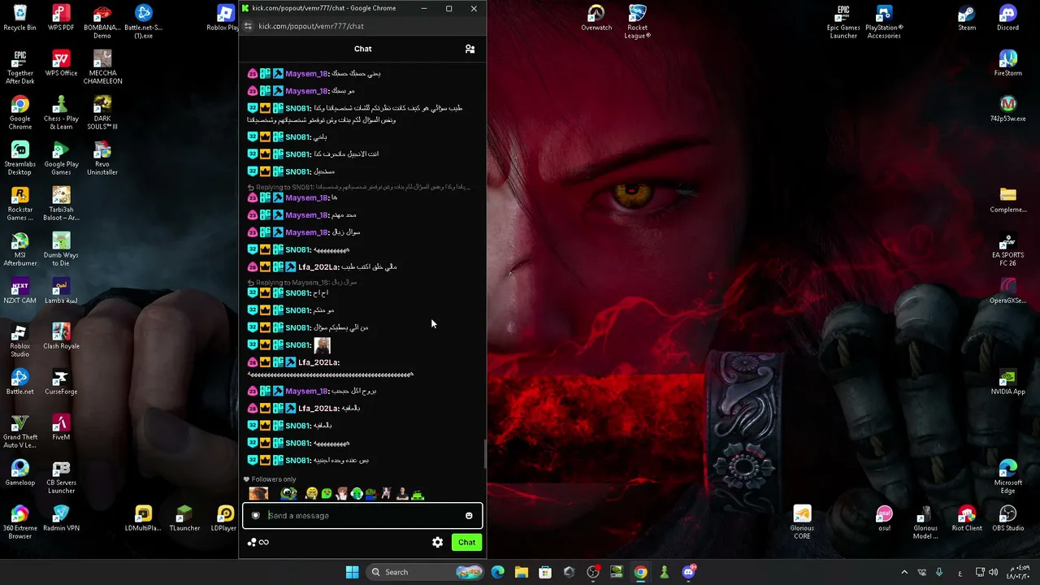The image size is (1040, 585).
Task: Show hidden system tray icons
Action: tap(904, 572)
